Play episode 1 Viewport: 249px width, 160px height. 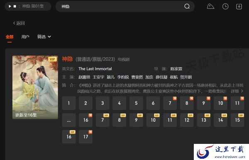[69, 103]
